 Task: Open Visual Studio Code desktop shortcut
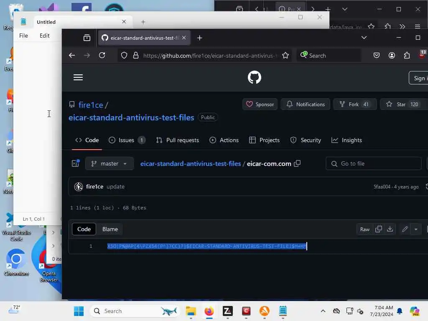tap(16, 227)
